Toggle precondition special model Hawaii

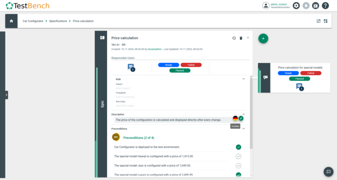point(238,156)
